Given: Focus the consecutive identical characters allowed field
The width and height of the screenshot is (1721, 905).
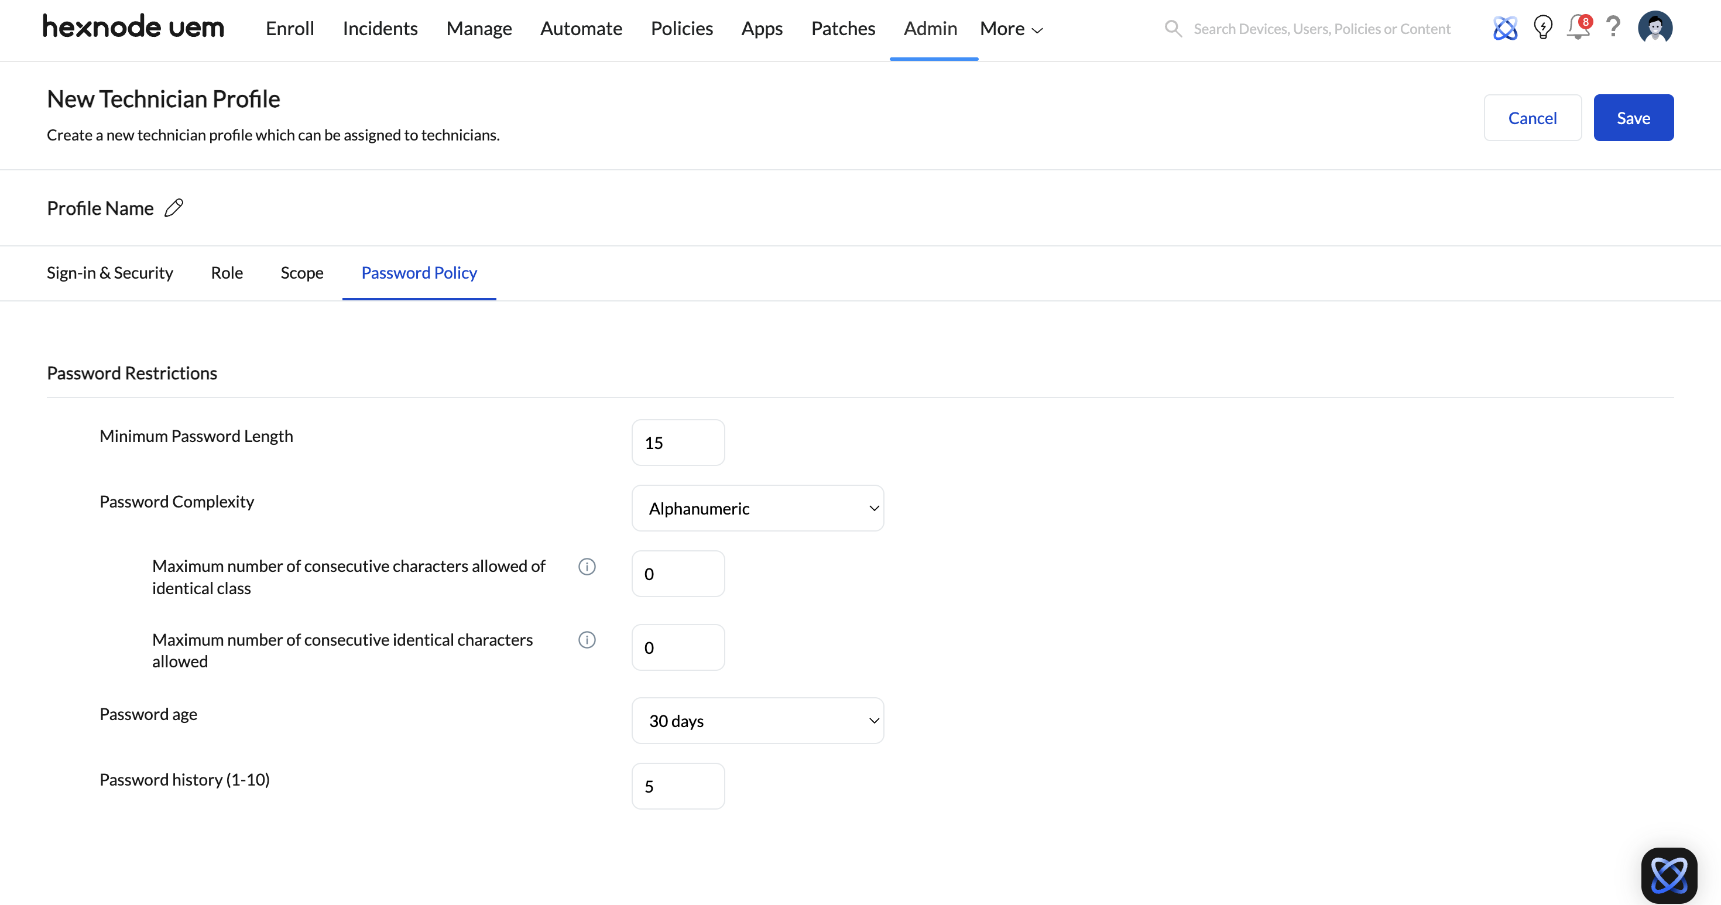Looking at the screenshot, I should tap(678, 647).
